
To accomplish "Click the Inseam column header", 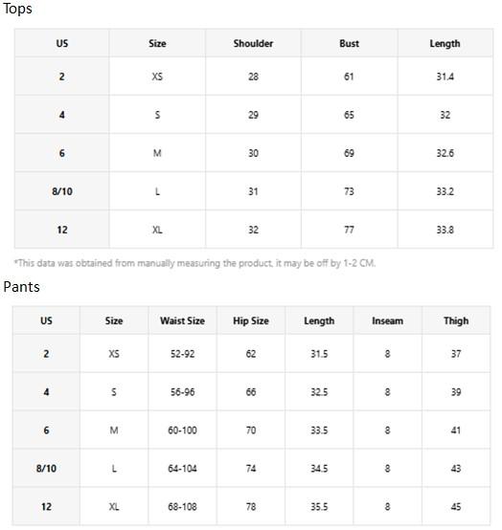I will pos(388,320).
